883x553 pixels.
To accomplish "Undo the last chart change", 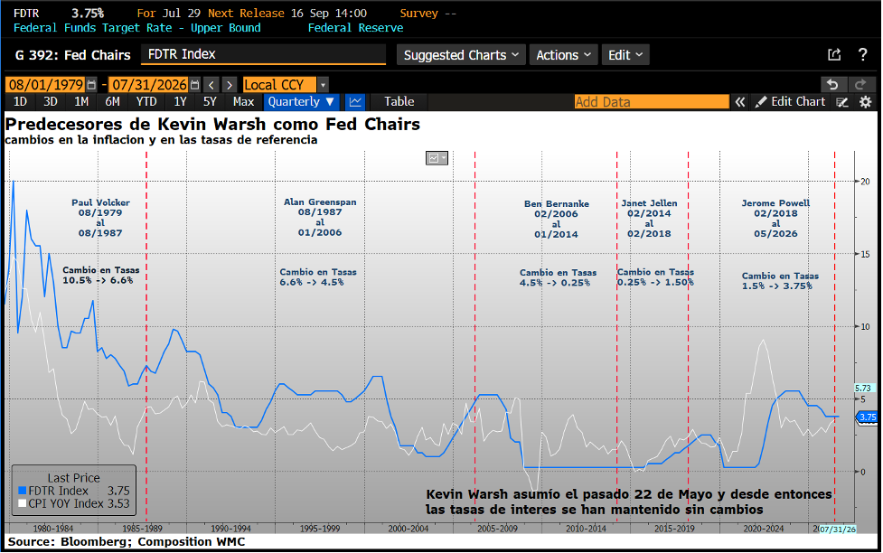I will pyautogui.click(x=832, y=84).
